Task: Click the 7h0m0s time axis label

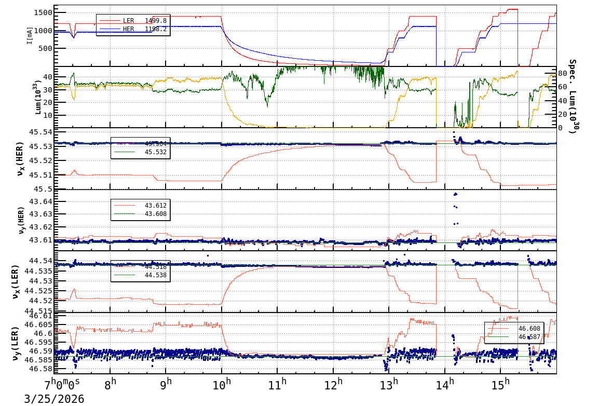Action: [62, 384]
